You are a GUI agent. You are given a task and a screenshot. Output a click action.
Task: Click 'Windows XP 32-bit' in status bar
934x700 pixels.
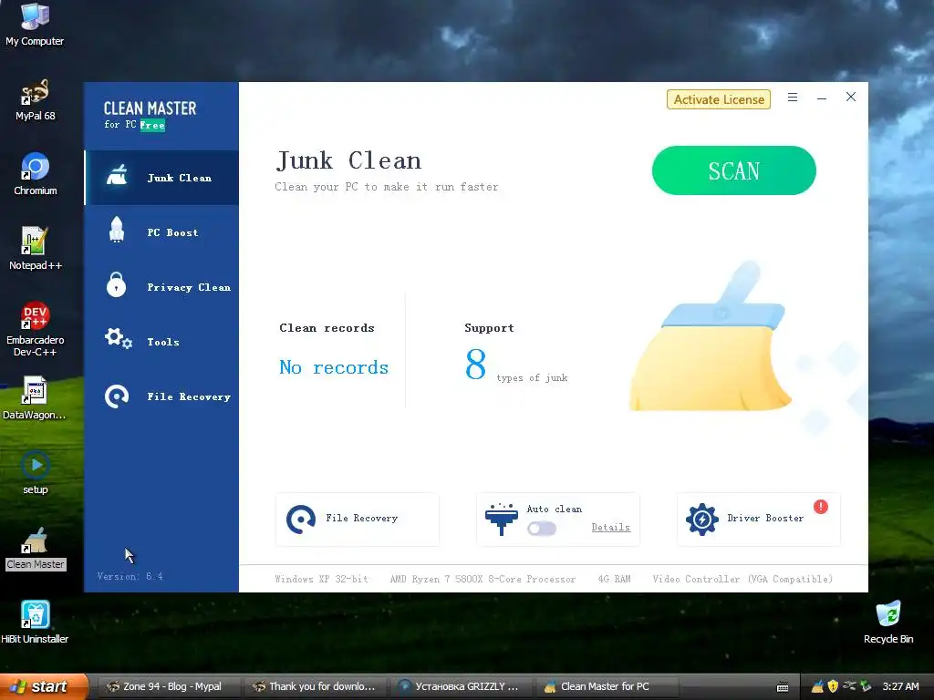coord(322,579)
